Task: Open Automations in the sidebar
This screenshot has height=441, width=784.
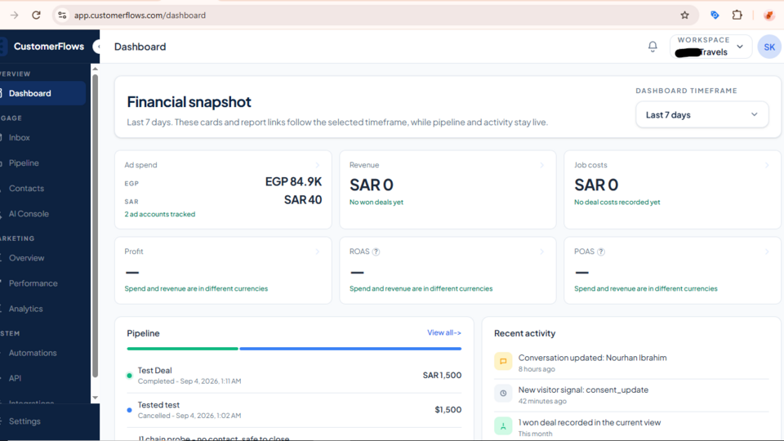Action: (x=33, y=353)
